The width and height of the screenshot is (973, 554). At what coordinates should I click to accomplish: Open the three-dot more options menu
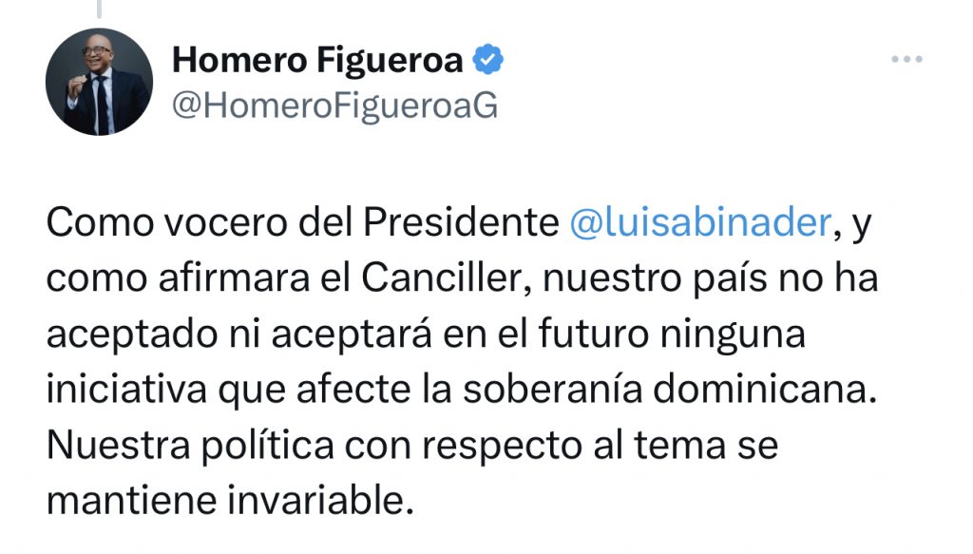[906, 60]
